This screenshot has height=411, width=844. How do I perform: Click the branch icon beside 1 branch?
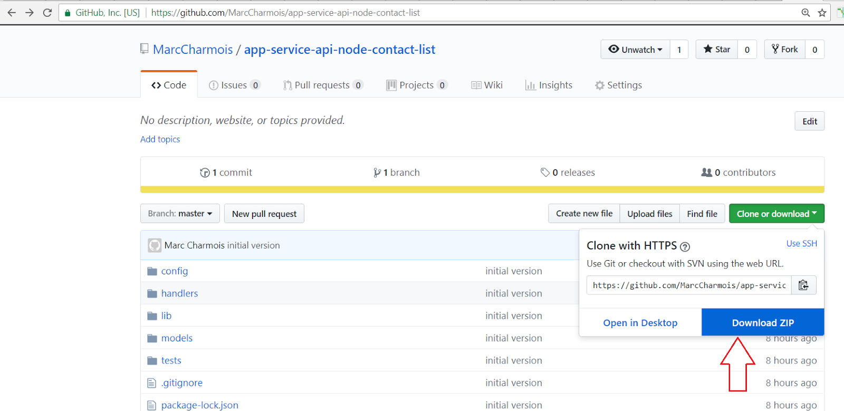377,173
